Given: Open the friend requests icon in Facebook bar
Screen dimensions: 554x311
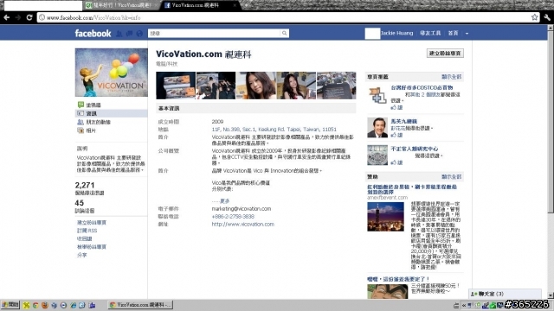Looking at the screenshot, I should pos(119,34).
